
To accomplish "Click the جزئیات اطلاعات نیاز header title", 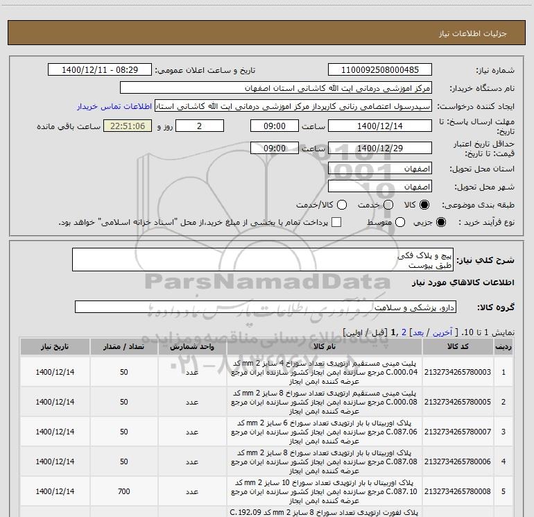I will 473,33.
